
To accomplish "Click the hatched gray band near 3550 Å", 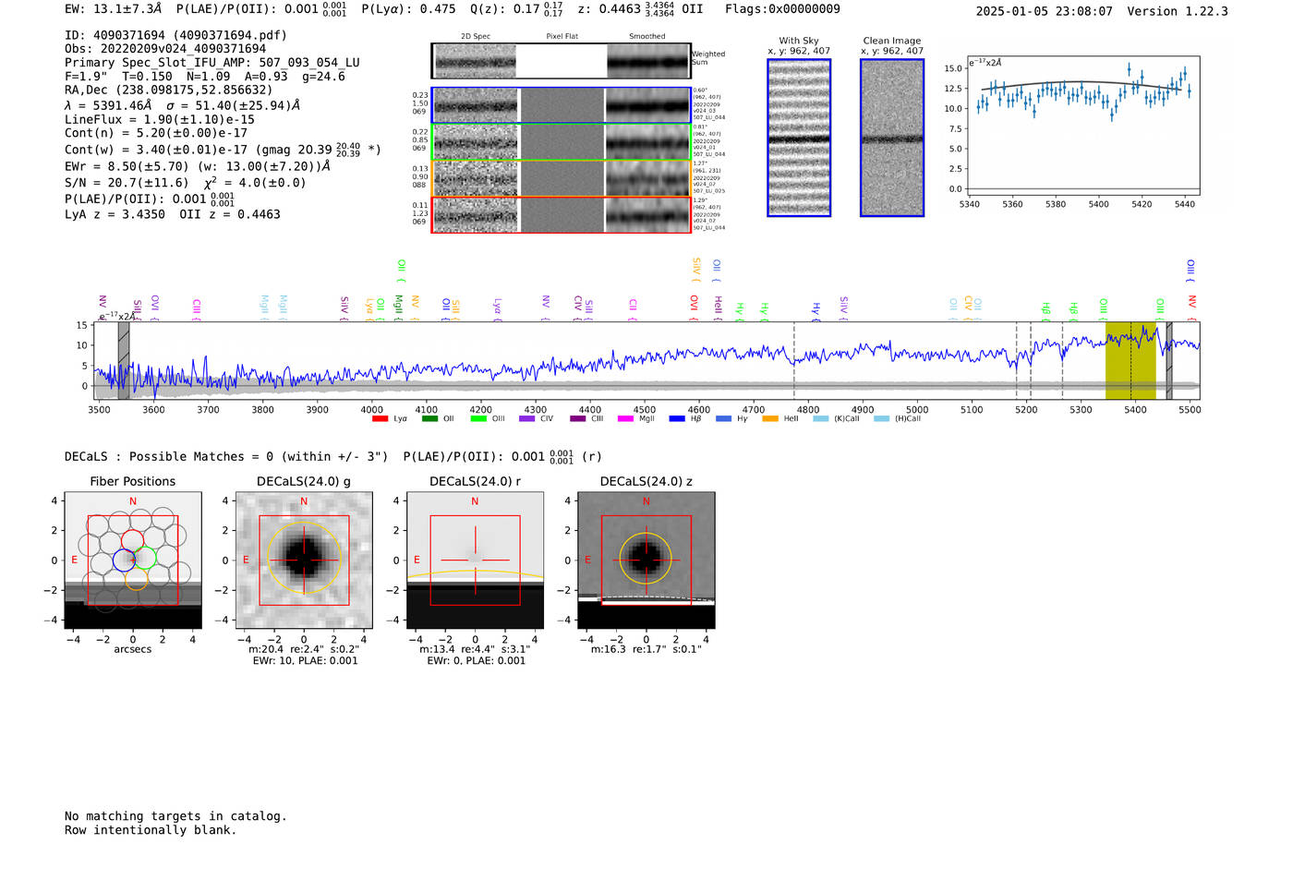I will point(124,361).
